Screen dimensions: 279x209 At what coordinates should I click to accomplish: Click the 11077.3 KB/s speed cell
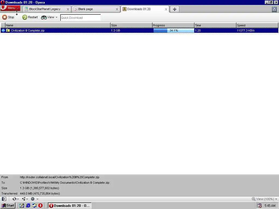(x=245, y=30)
